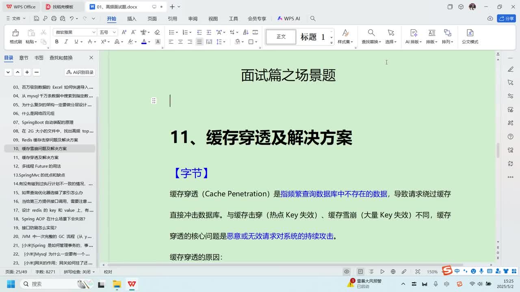Screen dimensions: 520x292
Task: Set Align Right paragraph alignment
Action: tap(190, 42)
